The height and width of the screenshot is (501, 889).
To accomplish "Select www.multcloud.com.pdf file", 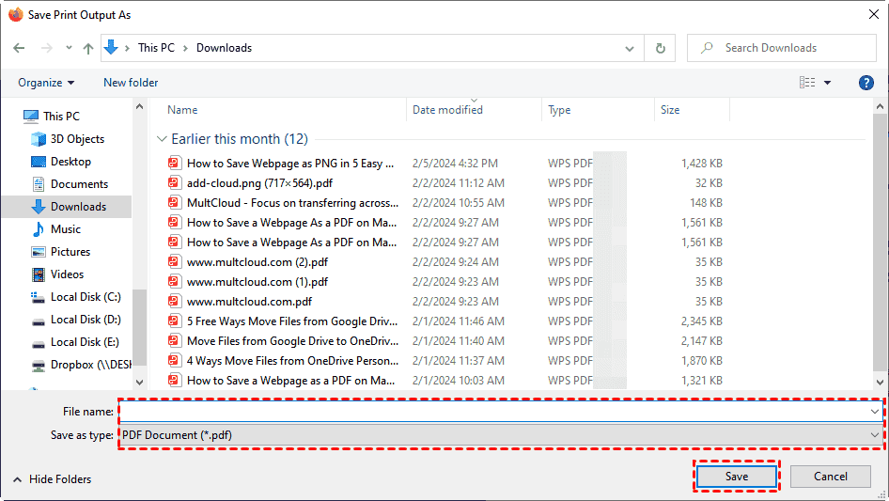I will click(249, 302).
